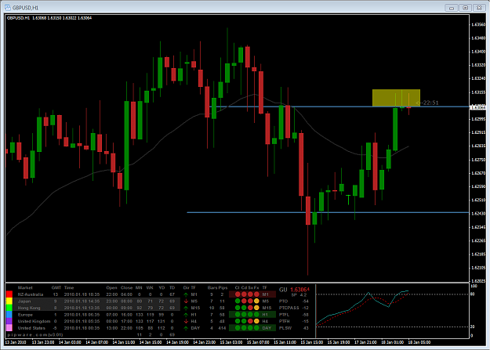Click the yellow Japan market color swatch
The height and width of the screenshot is (350, 490).
[9, 301]
